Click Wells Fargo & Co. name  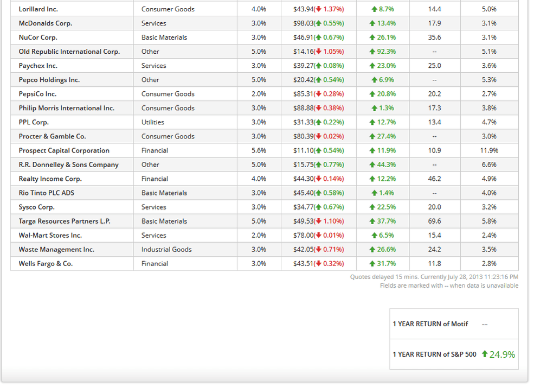[46, 264]
